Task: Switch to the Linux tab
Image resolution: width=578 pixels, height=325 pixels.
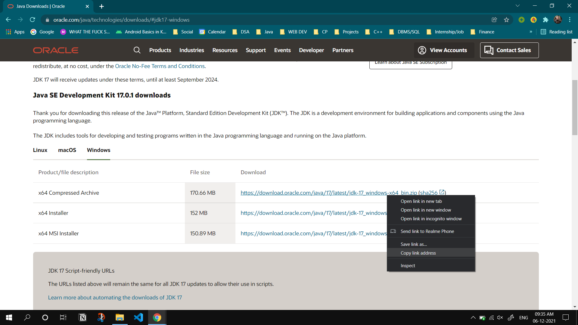Action: (40, 150)
